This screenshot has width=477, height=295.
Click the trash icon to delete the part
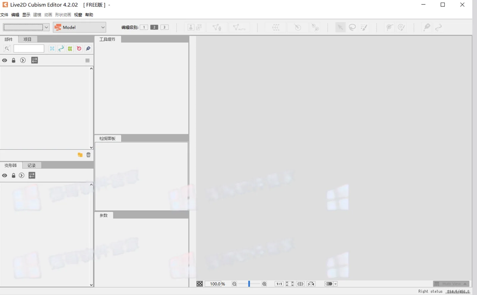[x=89, y=155]
